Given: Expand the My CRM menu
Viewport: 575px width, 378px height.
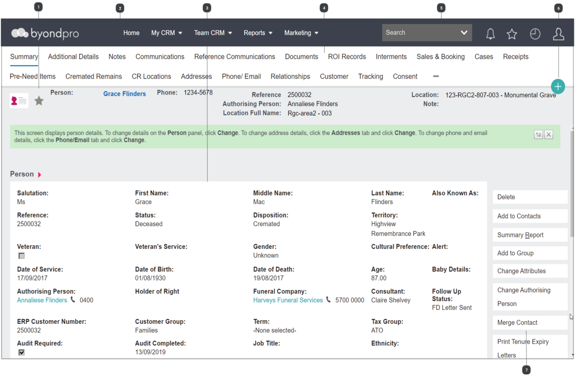Looking at the screenshot, I should [x=167, y=33].
